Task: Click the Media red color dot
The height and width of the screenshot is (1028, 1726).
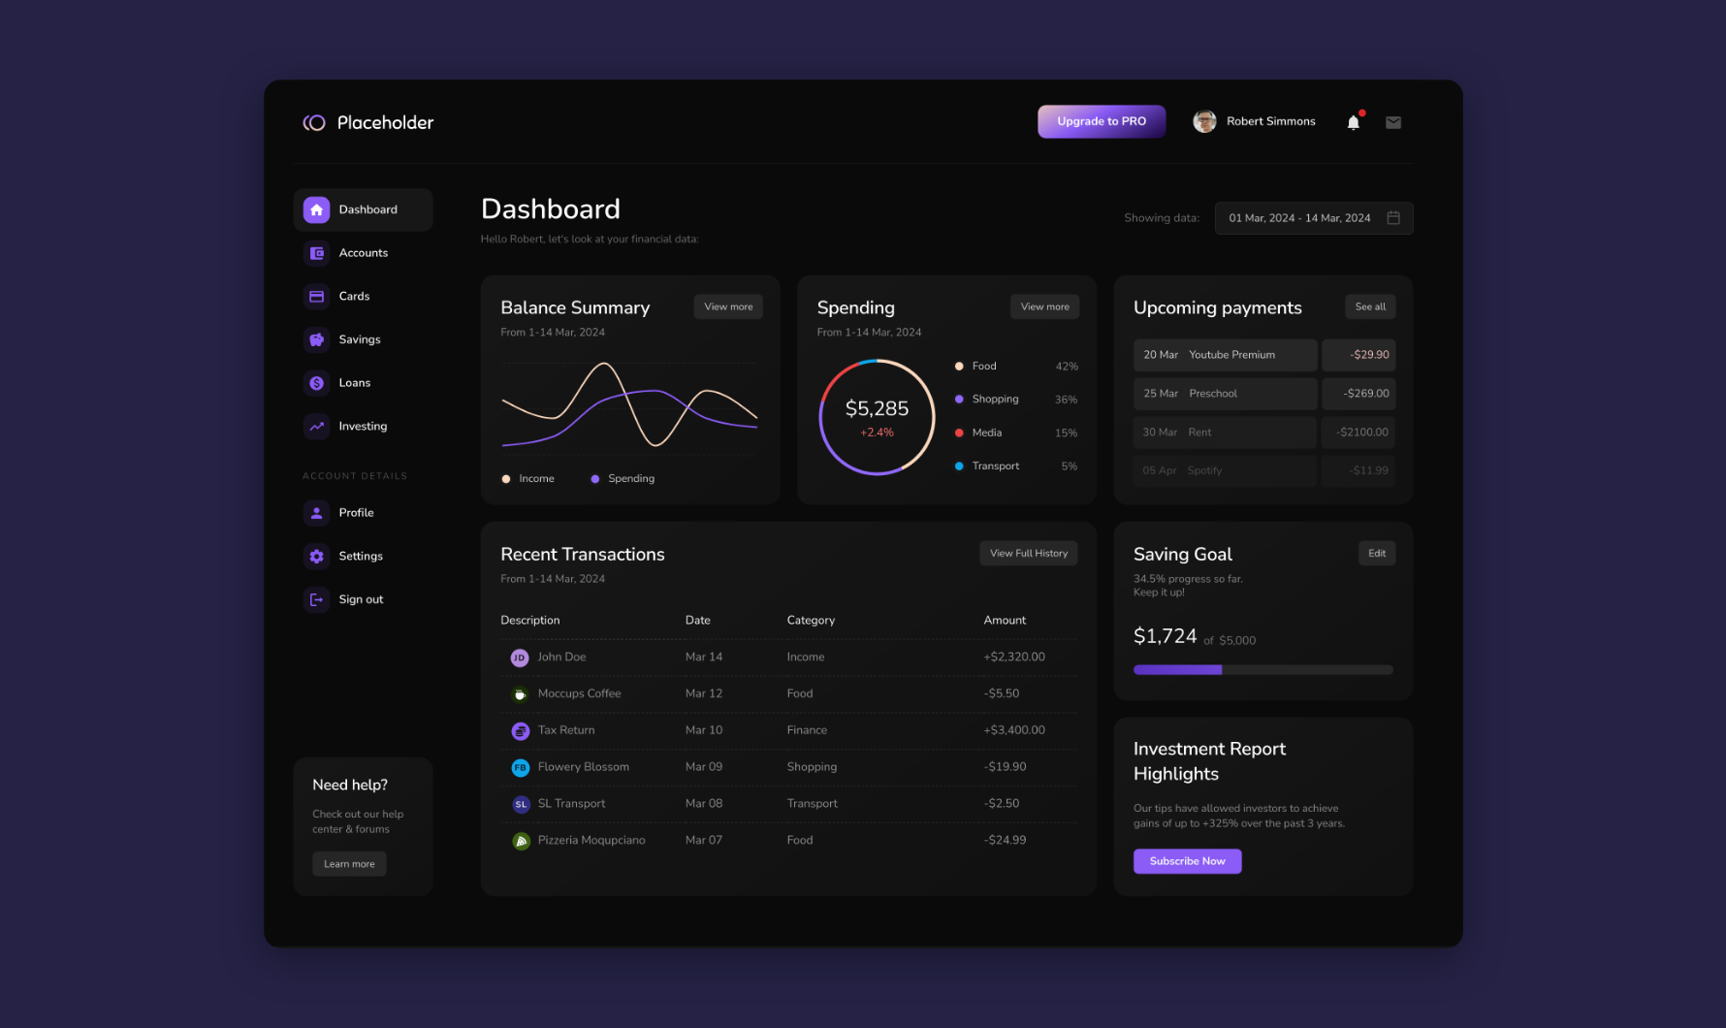Action: click(959, 434)
